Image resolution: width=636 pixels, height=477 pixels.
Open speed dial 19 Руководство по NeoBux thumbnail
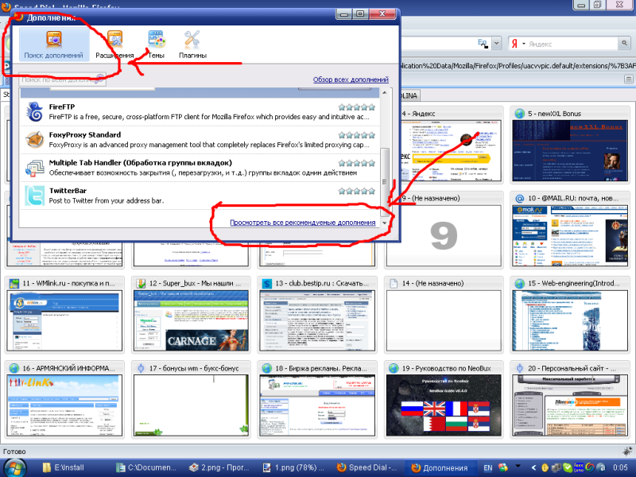tap(444, 405)
